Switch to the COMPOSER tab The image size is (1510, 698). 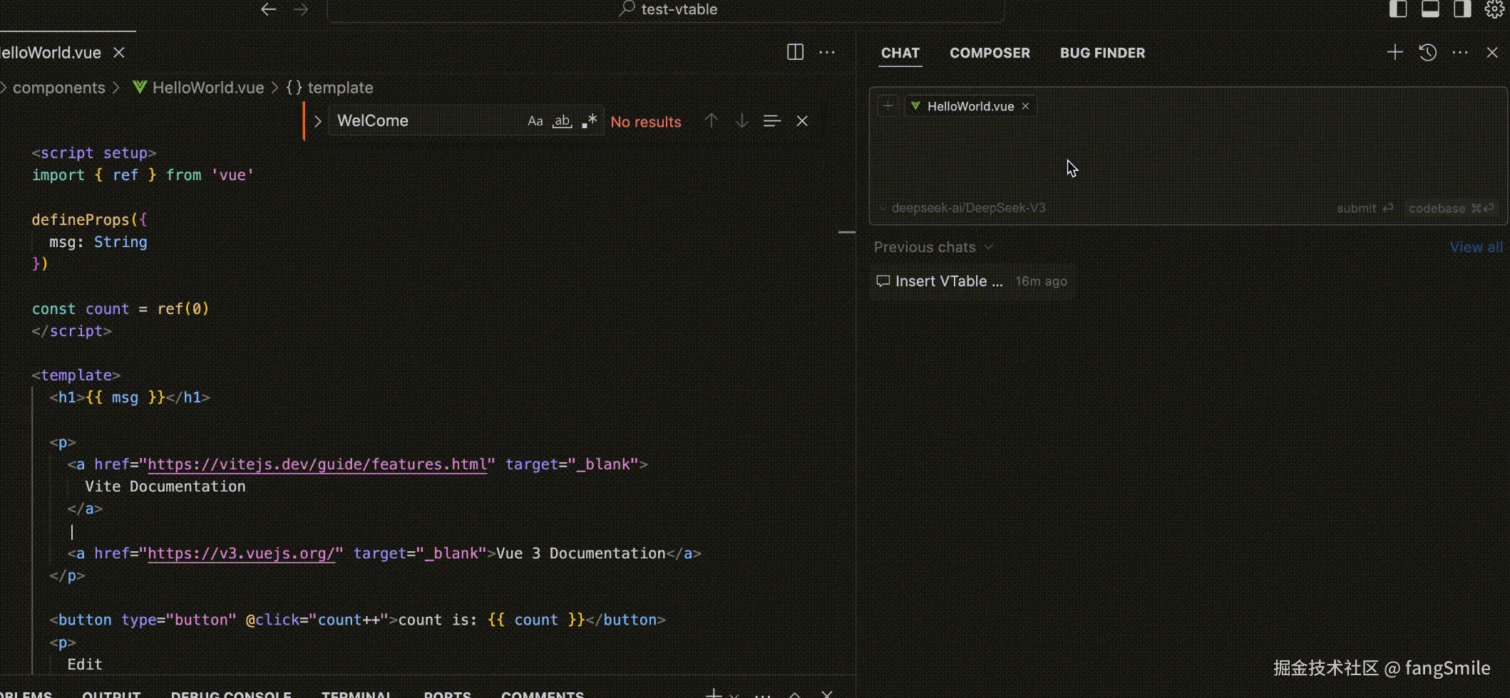pos(990,53)
